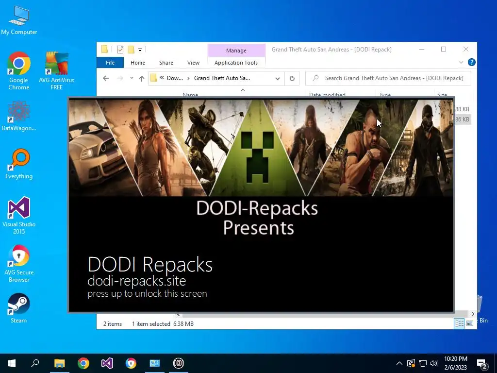Click the Grand Theft Auto Sa... breadcrumb

(x=222, y=78)
